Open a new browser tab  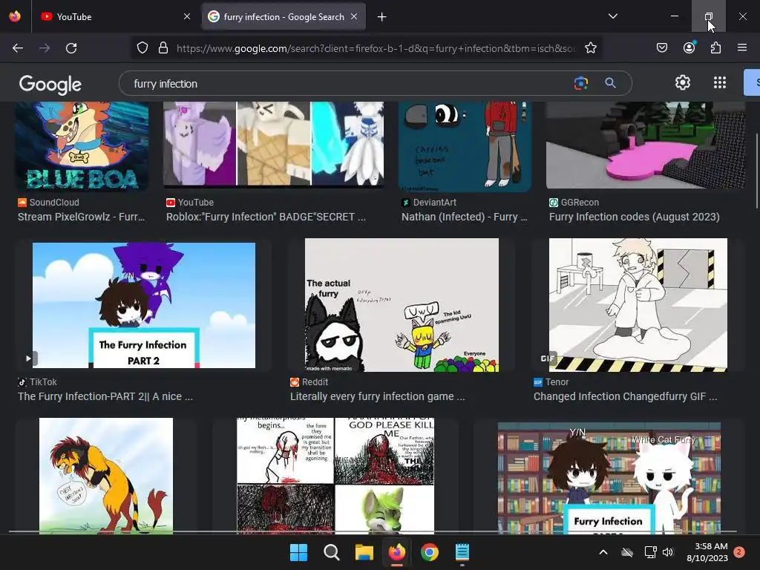coord(382,17)
